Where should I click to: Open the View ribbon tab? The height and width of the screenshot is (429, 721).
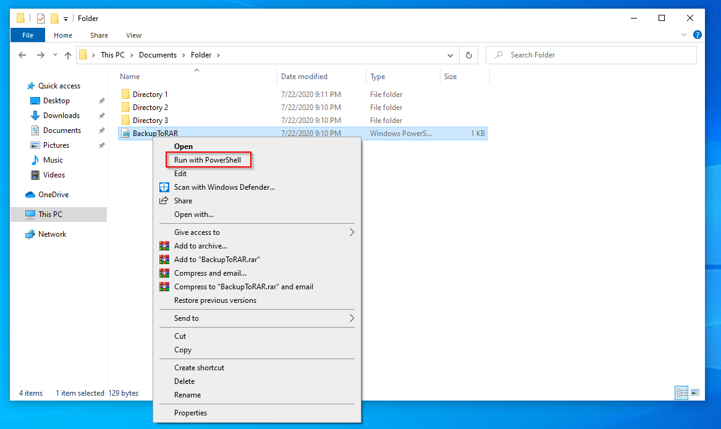(133, 35)
